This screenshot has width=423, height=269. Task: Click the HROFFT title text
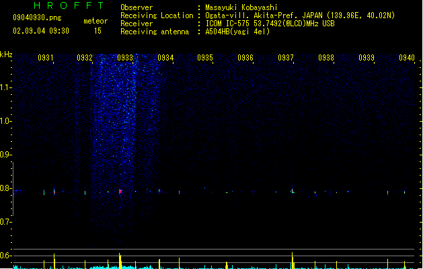tap(69, 5)
